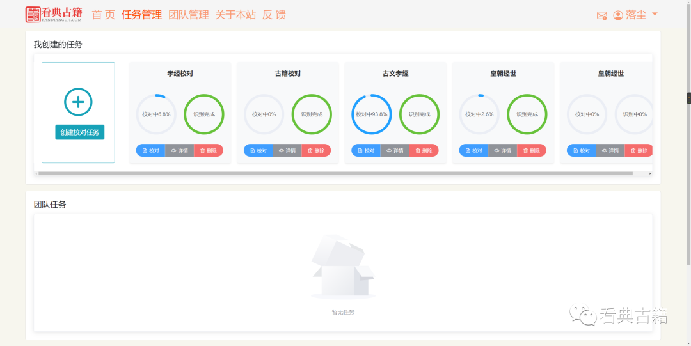Click the 校对中93.8% progress circle
The width and height of the screenshot is (691, 346).
(372, 114)
